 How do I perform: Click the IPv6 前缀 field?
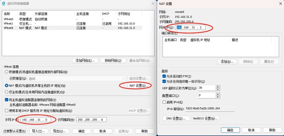pos(210,109)
